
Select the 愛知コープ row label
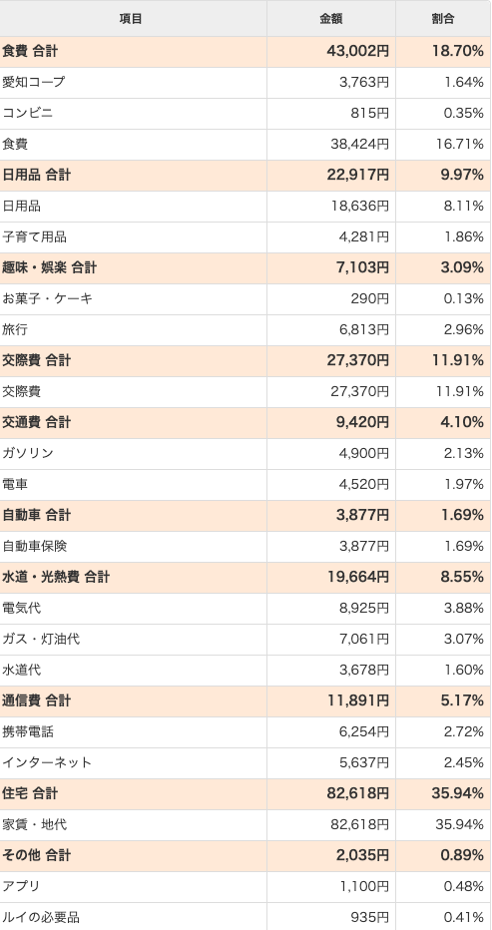click(33, 83)
